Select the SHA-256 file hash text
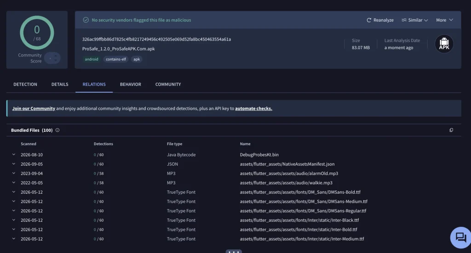 (x=156, y=39)
